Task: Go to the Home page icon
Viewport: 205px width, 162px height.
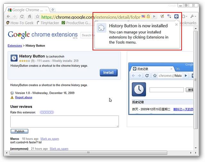Action: pos(29,16)
